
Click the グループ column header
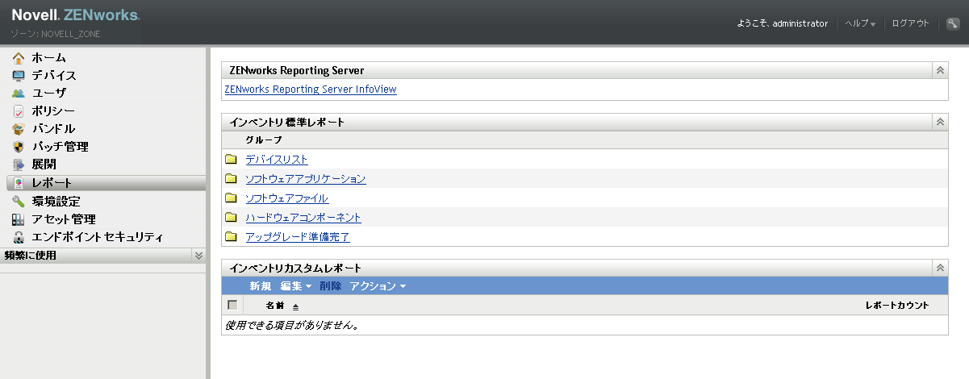(264, 140)
